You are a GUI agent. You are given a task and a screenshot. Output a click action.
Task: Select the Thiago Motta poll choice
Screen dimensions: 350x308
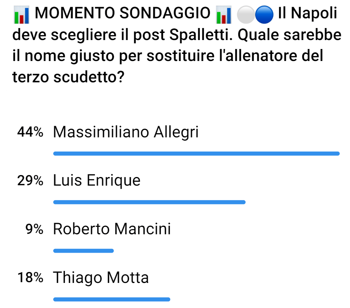click(100, 278)
